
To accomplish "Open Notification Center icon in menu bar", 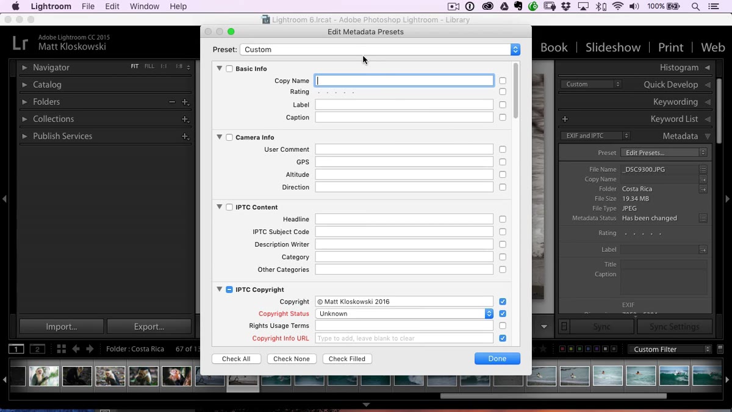I will click(714, 6).
